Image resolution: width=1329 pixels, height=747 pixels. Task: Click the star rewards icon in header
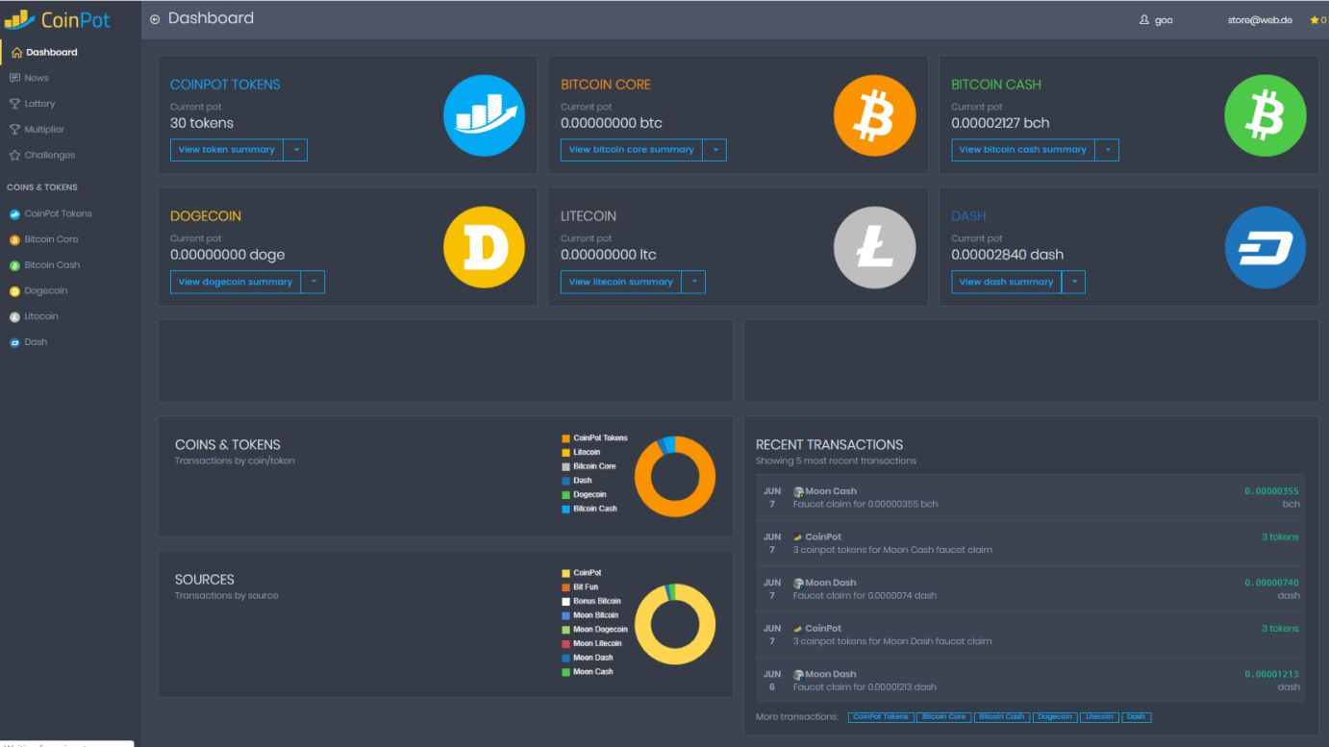(1313, 20)
